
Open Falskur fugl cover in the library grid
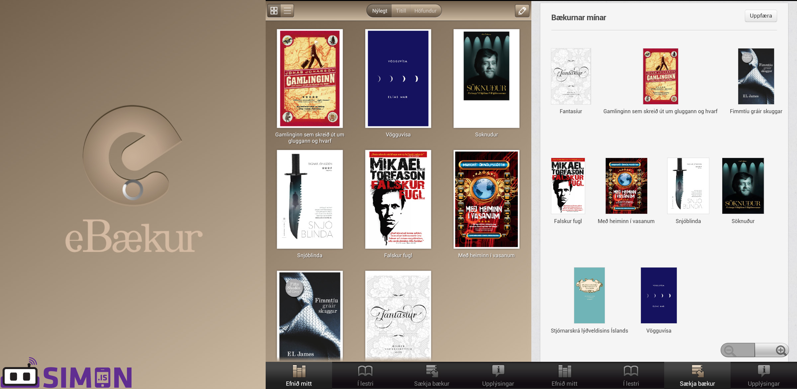(398, 199)
